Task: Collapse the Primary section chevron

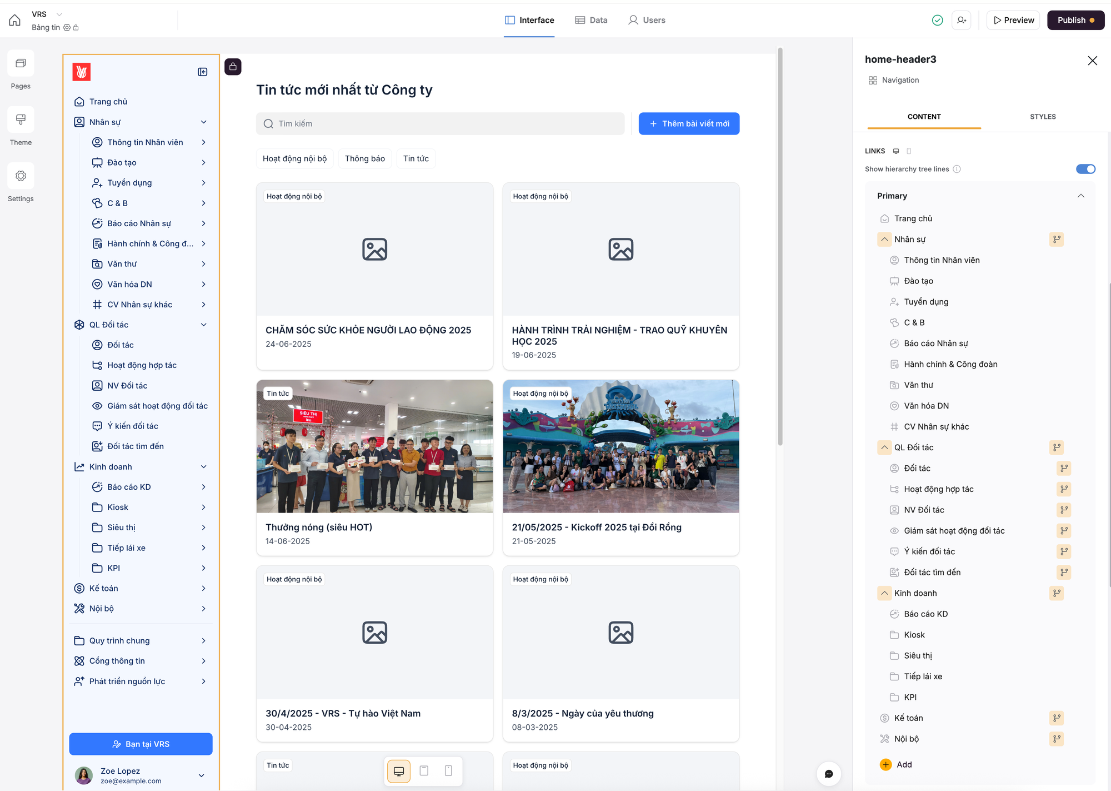Action: 1080,196
